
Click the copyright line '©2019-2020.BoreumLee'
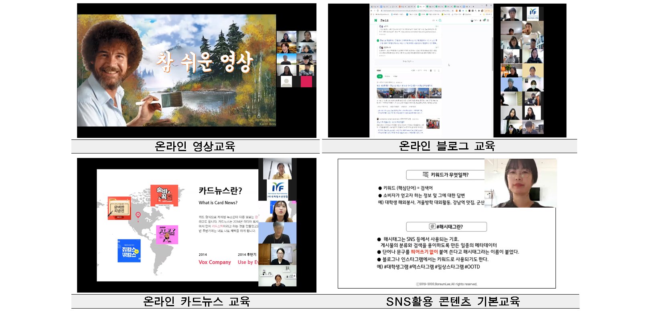446,284
